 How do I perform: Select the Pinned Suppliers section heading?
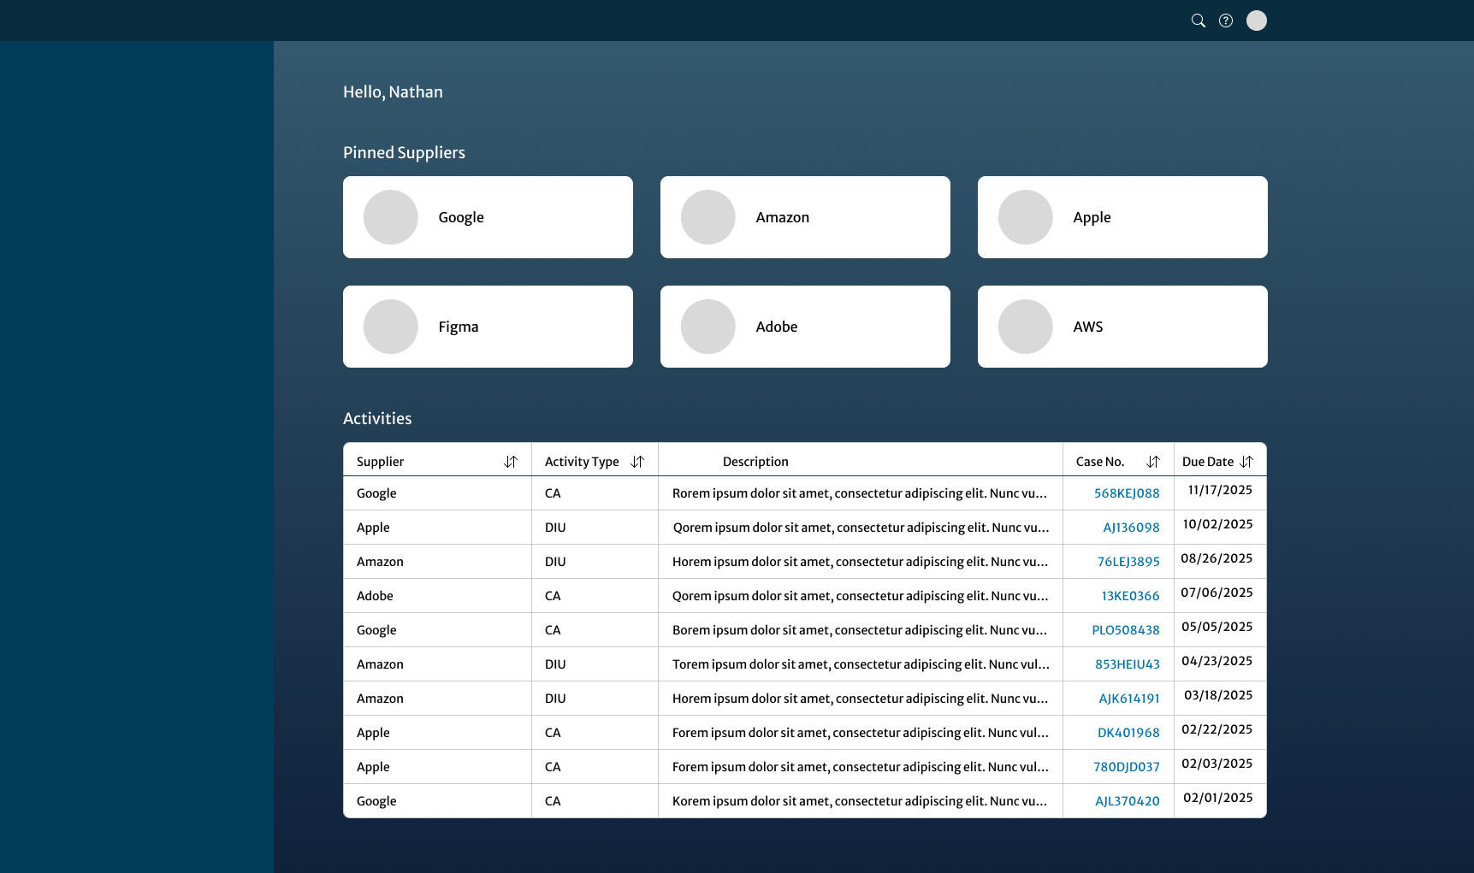point(404,152)
